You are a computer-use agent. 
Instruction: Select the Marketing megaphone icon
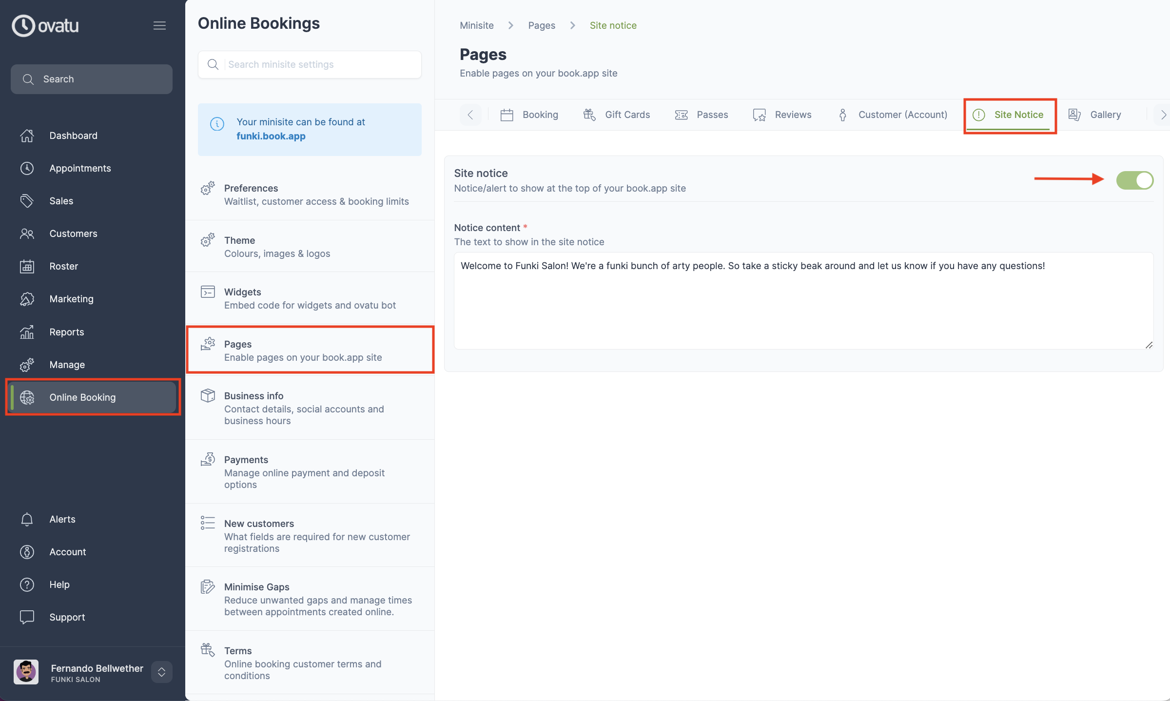27,298
